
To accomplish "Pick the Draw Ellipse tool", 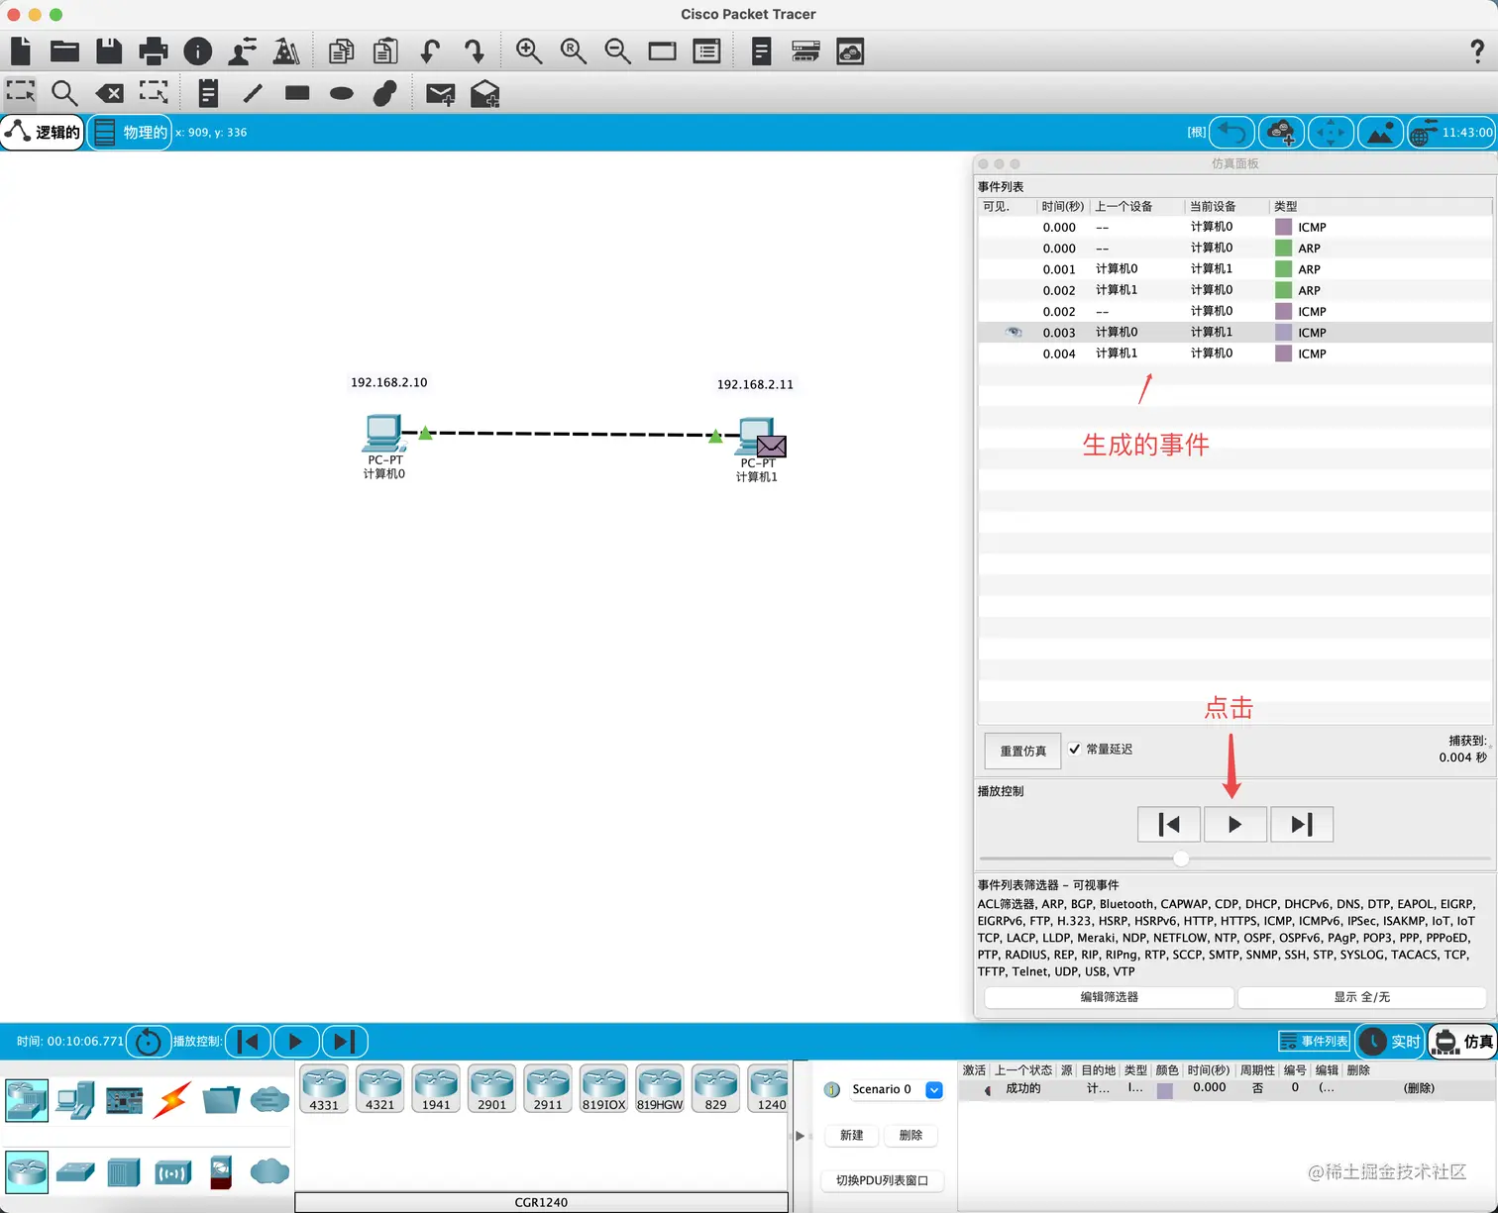I will (x=342, y=93).
